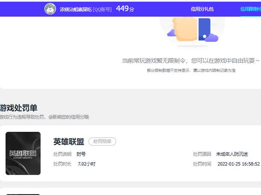
Task: Click the 英雄联盟 penalty title
Action: 69,142
